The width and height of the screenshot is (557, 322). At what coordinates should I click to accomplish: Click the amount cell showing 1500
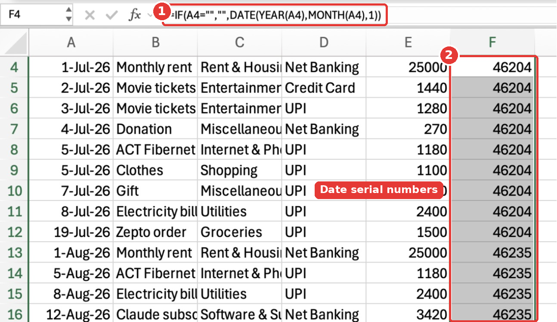coord(408,232)
